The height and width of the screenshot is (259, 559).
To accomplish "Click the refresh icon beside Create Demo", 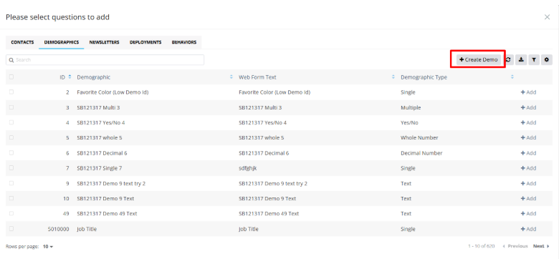I will 508,60.
